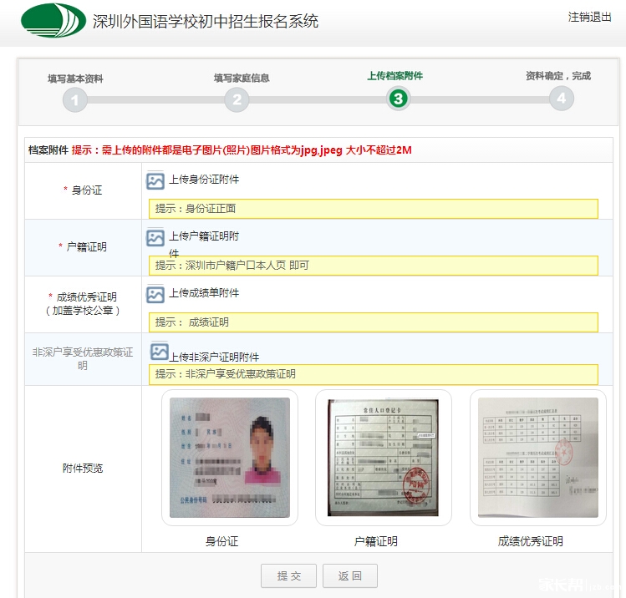Click the 上传身份证附件 upload link
The image size is (626, 598).
coord(204,180)
